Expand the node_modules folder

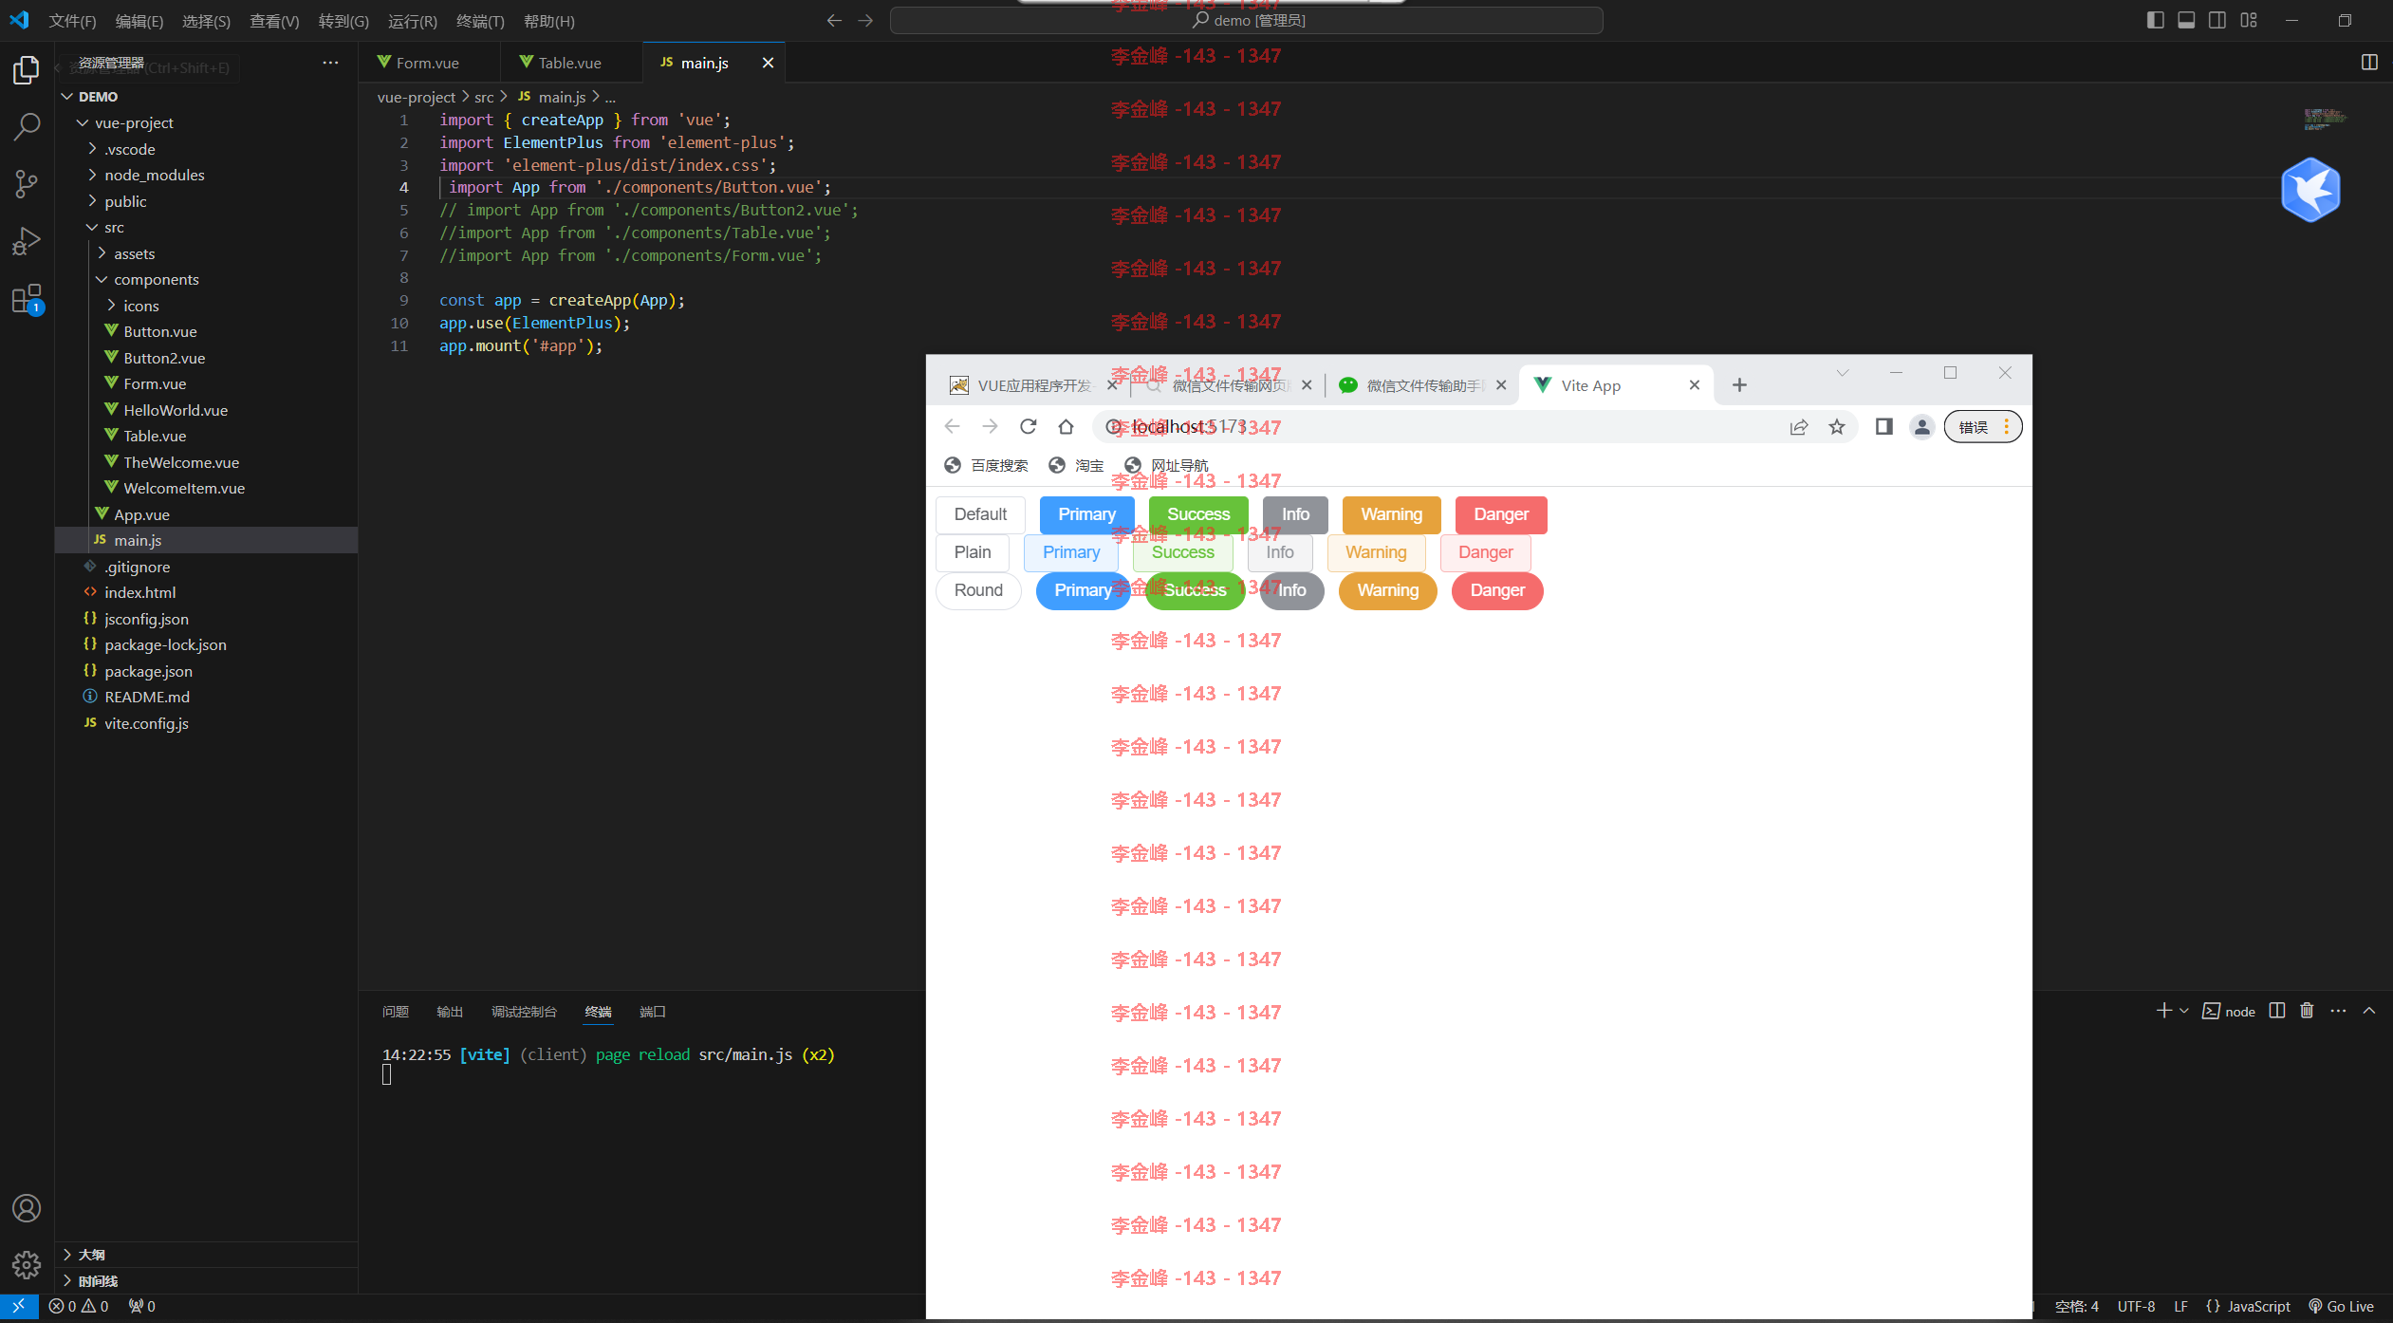coord(93,175)
